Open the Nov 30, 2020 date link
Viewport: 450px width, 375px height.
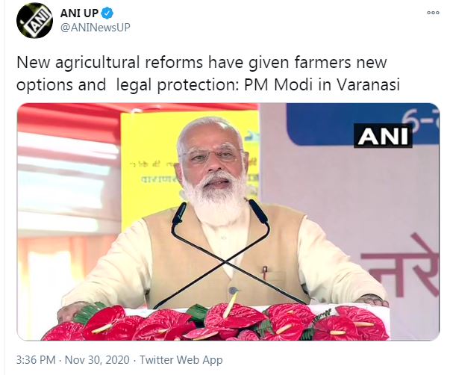[x=97, y=360]
